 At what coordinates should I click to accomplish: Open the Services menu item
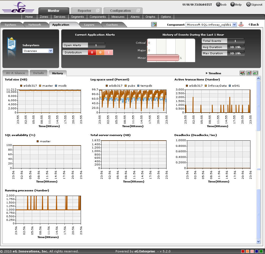coord(59,17)
